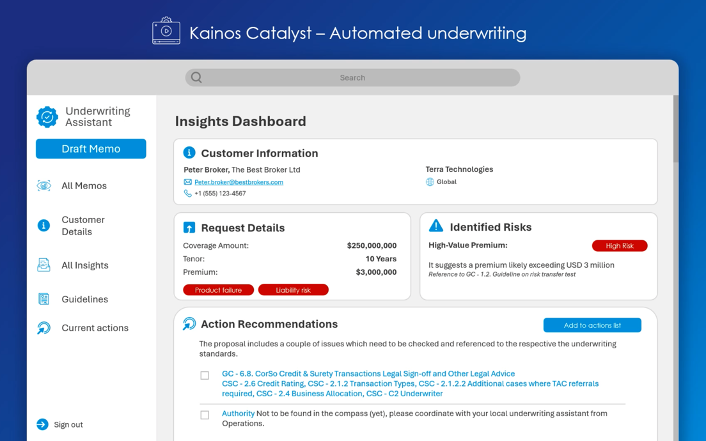Click the Draft Memo button
Screen dimensions: 706x441
(91, 148)
